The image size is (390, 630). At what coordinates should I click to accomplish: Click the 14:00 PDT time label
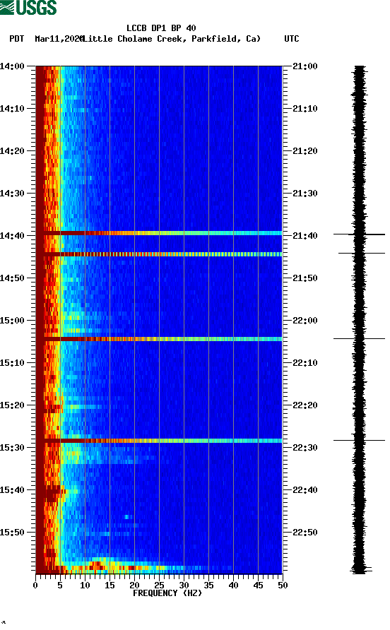click(x=12, y=66)
